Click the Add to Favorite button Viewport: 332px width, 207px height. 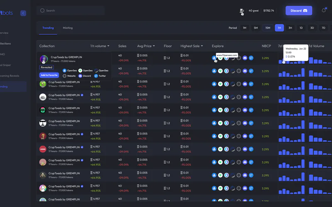(x=49, y=75)
